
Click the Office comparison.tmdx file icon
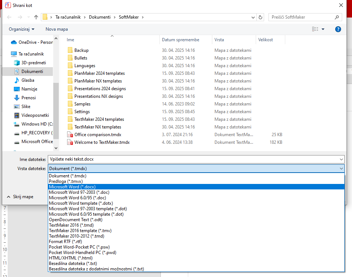70,135
